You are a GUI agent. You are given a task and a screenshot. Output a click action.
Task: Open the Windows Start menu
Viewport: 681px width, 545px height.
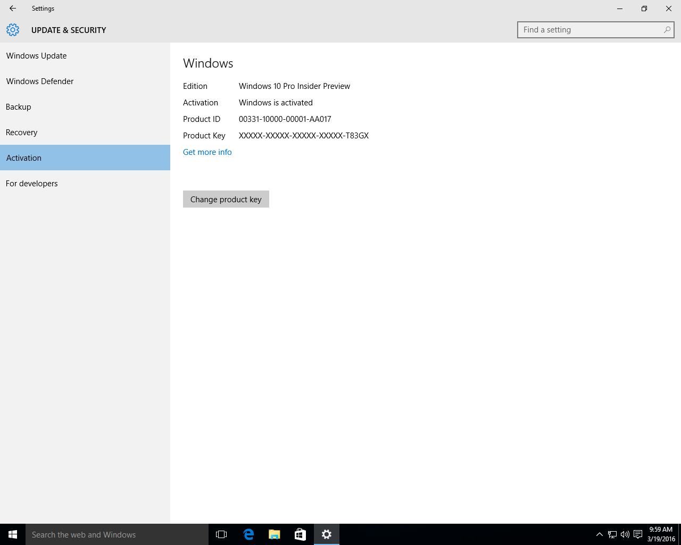[13, 534]
